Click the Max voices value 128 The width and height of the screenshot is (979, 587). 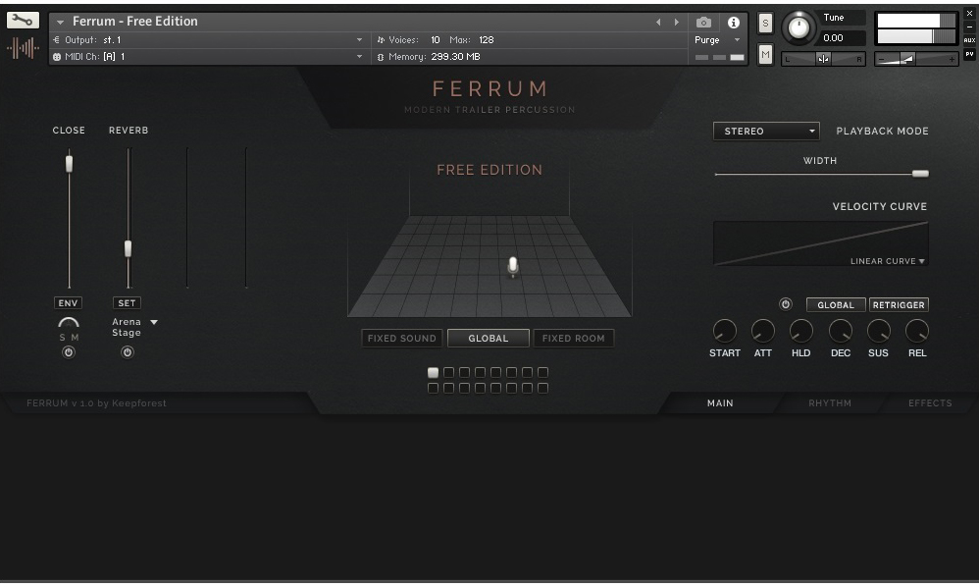click(487, 40)
